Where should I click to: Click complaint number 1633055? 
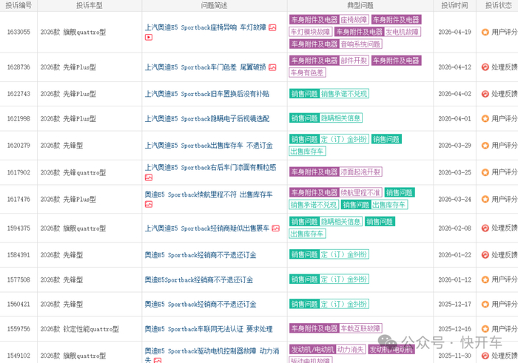point(18,32)
